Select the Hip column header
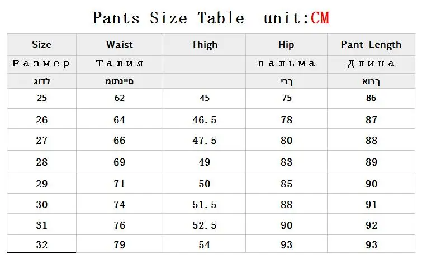The image size is (422, 255). point(286,45)
